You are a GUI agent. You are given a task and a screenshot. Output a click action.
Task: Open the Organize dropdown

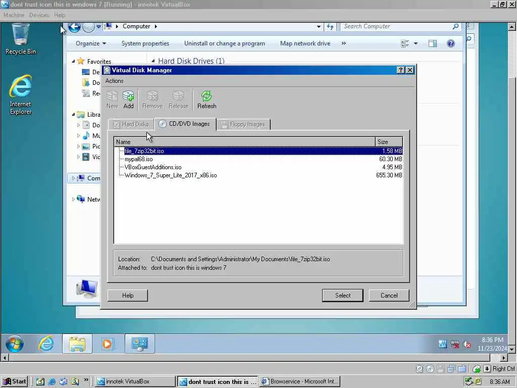click(x=91, y=43)
